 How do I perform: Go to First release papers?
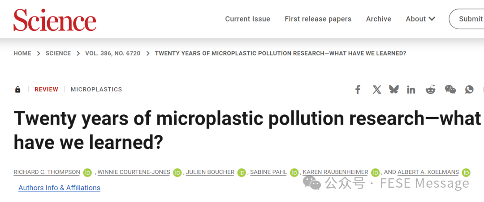(318, 19)
